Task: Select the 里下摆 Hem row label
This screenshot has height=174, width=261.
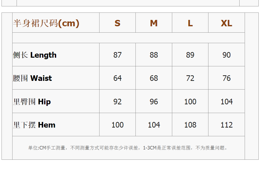Action: (34, 125)
